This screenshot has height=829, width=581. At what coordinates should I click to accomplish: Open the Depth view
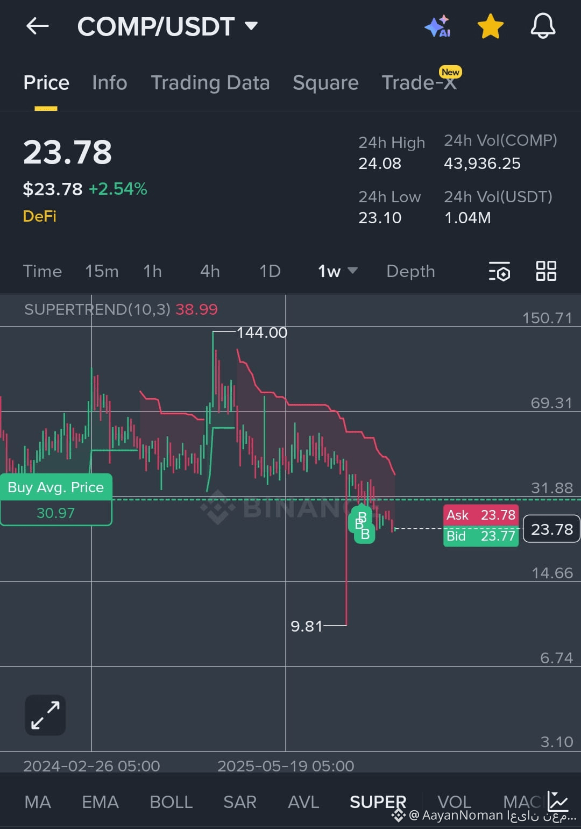pyautogui.click(x=410, y=272)
